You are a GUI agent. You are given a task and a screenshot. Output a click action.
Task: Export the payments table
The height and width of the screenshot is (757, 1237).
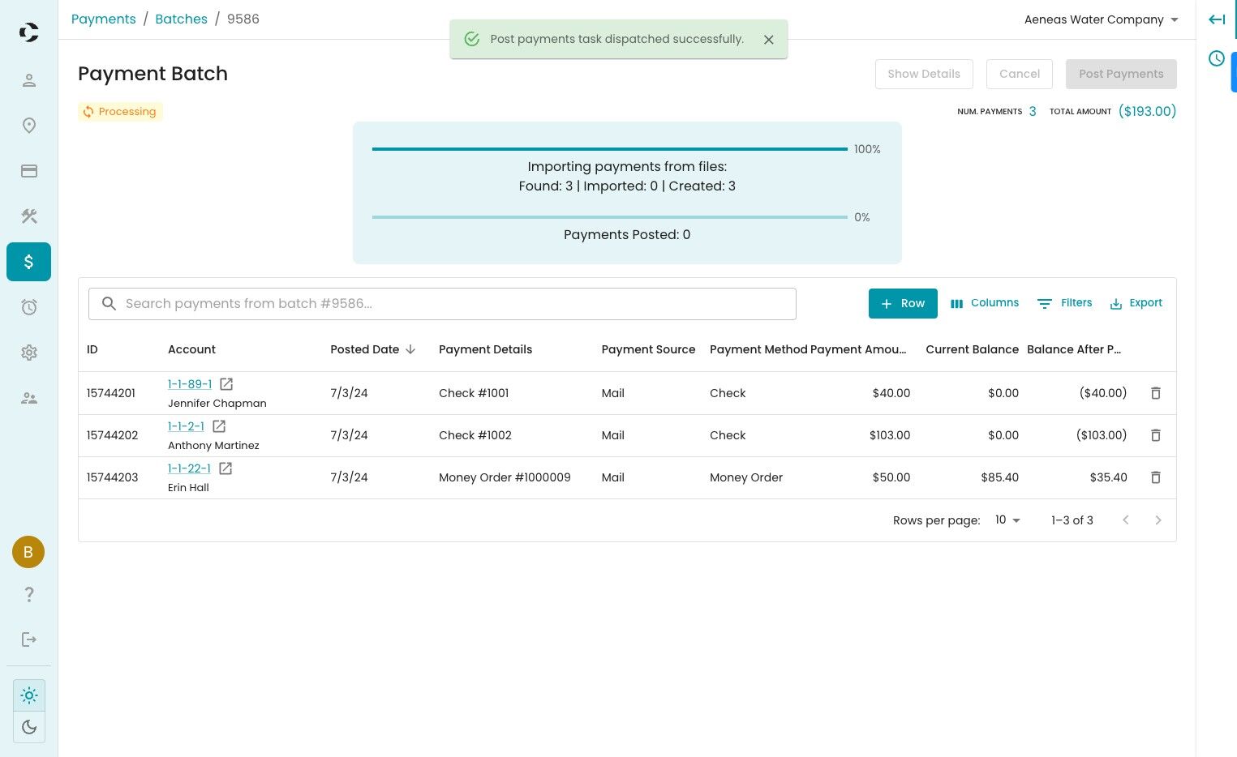1136,303
